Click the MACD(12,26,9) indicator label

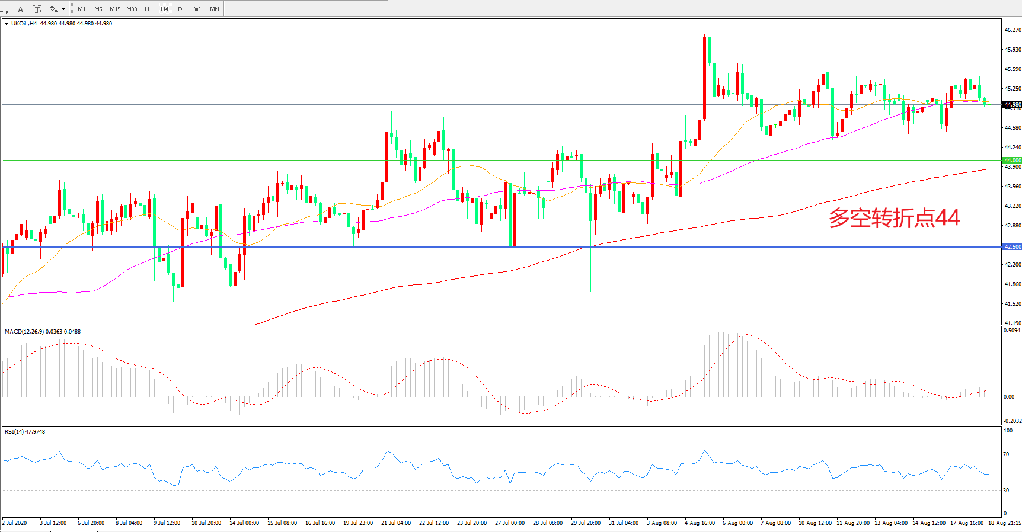point(24,332)
